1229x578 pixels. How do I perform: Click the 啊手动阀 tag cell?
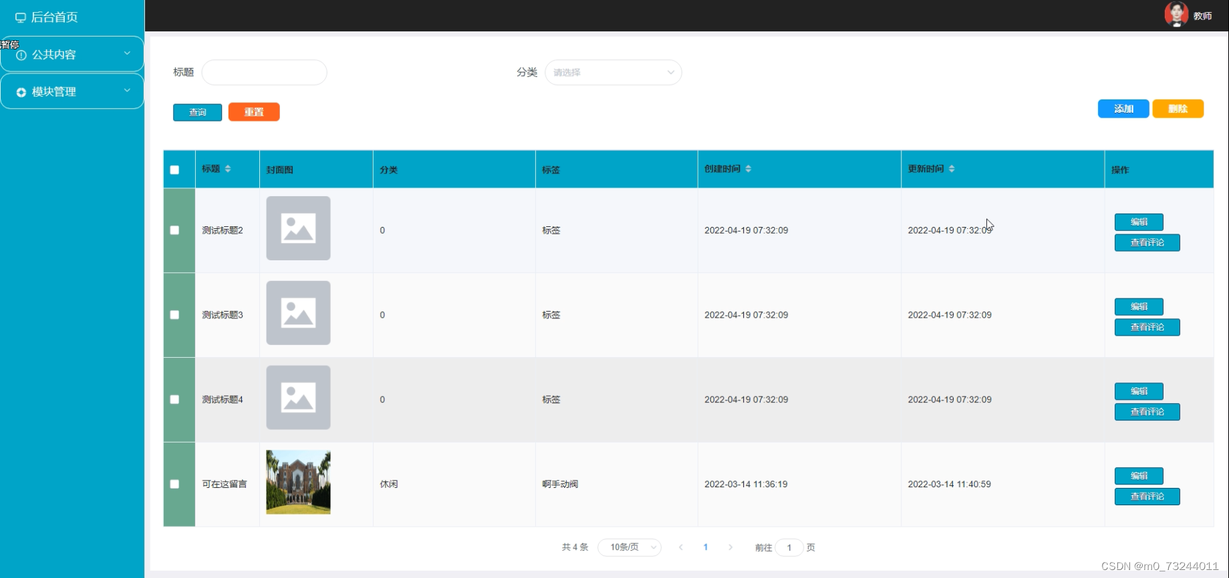pyautogui.click(x=560, y=485)
